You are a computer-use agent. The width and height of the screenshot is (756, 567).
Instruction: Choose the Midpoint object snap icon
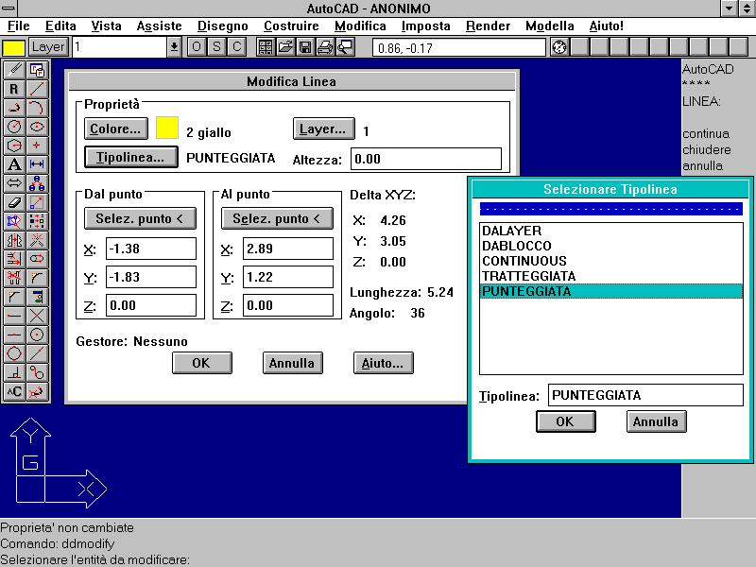(14, 335)
